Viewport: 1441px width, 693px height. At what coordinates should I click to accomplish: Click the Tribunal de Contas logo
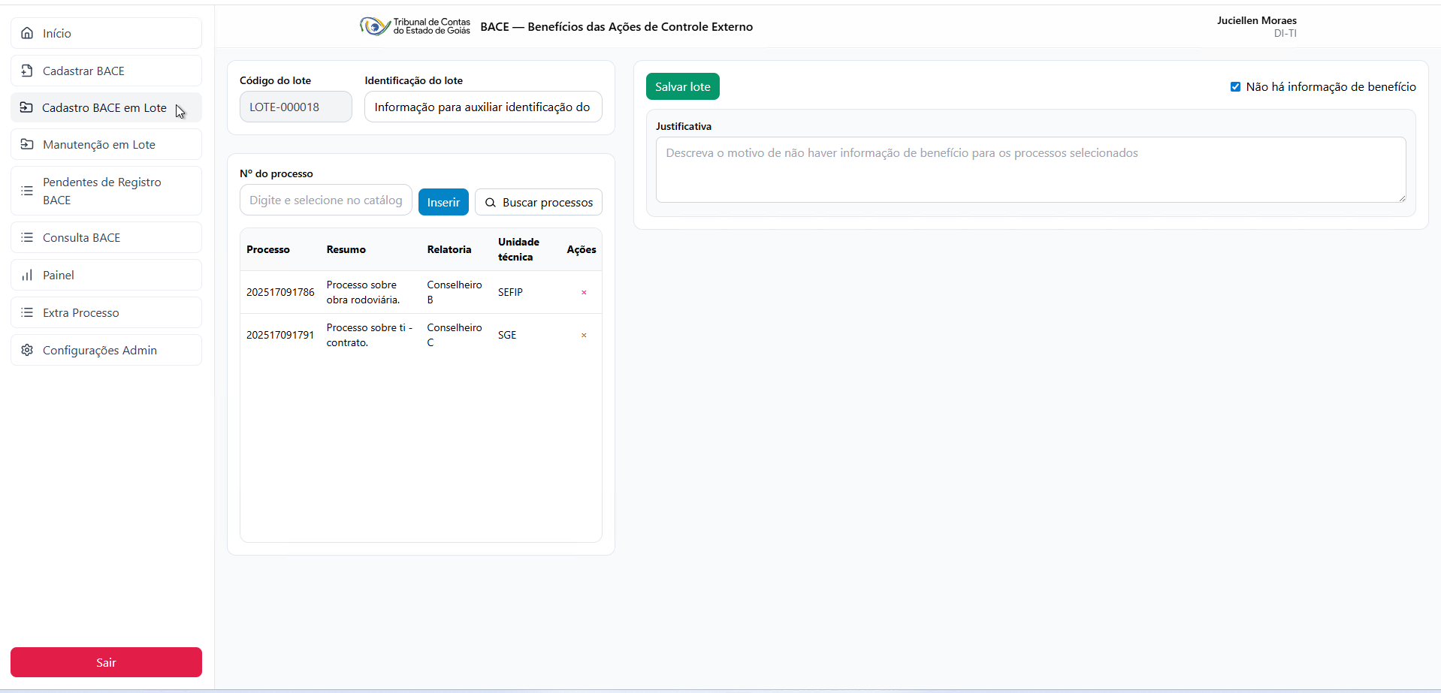[x=415, y=26]
